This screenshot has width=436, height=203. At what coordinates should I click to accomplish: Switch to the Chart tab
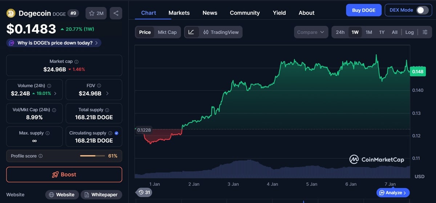coord(149,13)
